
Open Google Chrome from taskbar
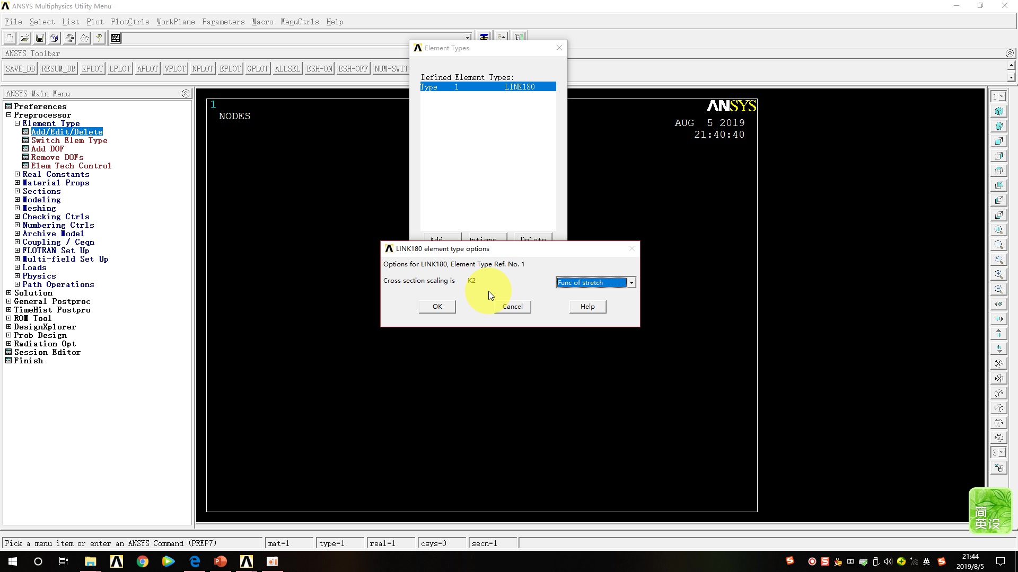pyautogui.click(x=143, y=561)
